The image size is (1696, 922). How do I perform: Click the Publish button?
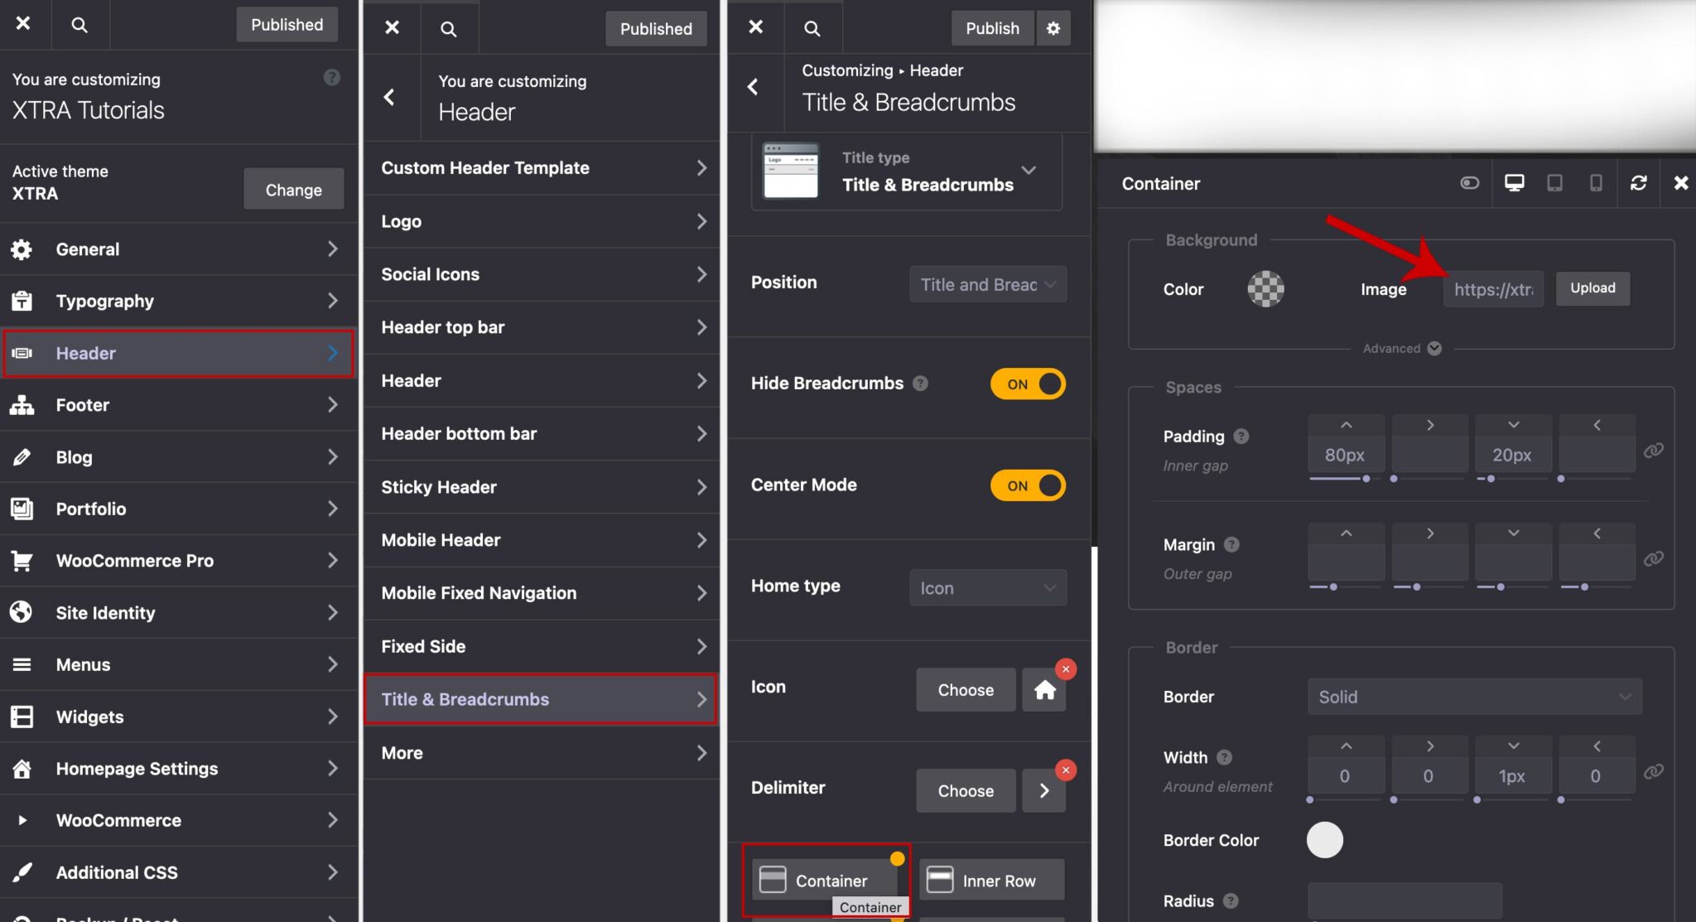tap(992, 27)
